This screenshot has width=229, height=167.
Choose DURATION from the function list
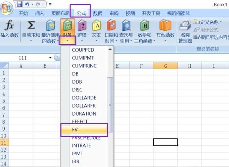click(84, 114)
